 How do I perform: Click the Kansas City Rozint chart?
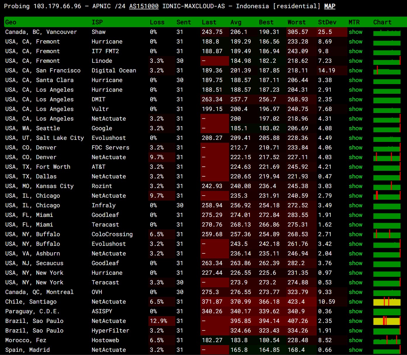387,186
